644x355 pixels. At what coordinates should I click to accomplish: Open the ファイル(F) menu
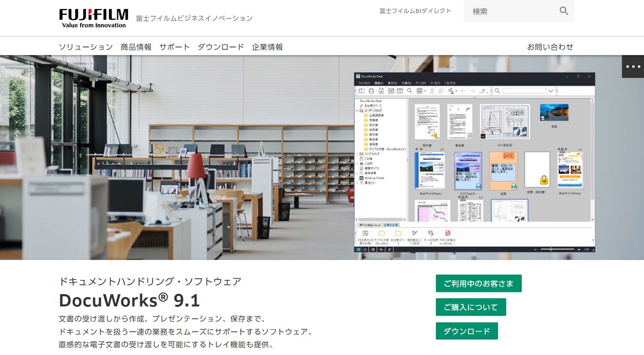pos(364,83)
